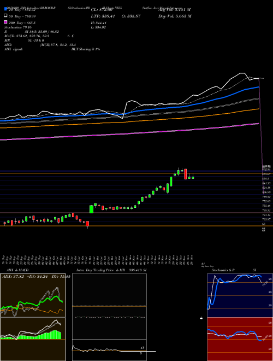Click the 'Stochastics & R SI' panel title
Image resolution: width=273 pixels, height=361 pixels.
pos(234,270)
